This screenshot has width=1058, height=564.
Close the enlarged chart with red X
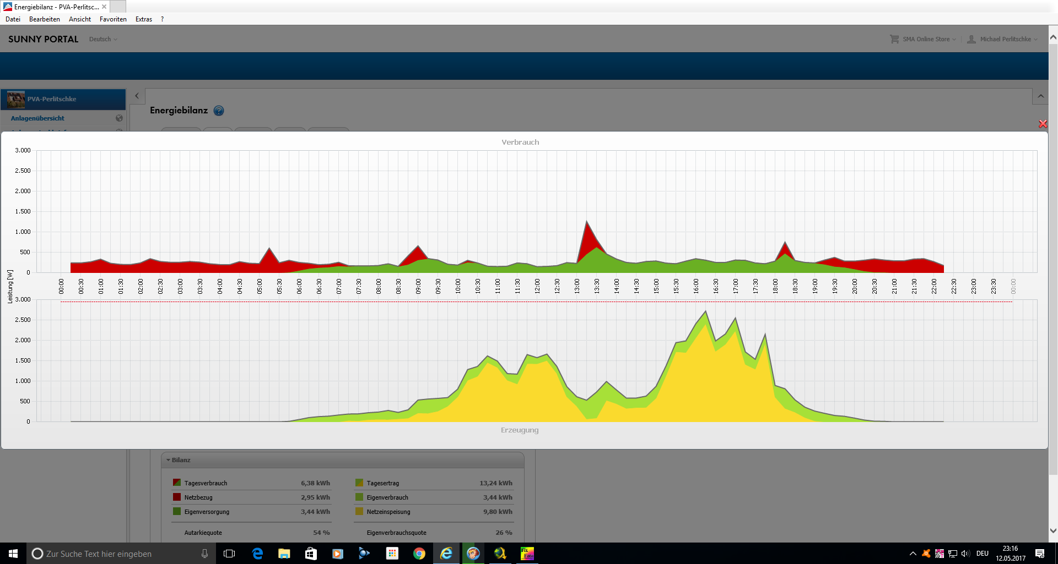[x=1043, y=124]
